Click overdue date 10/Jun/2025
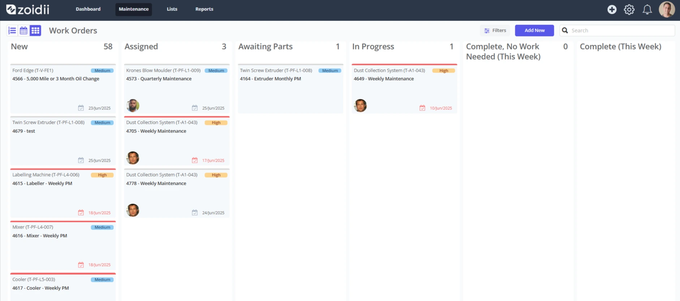The height and width of the screenshot is (301, 680). pyautogui.click(x=441, y=108)
